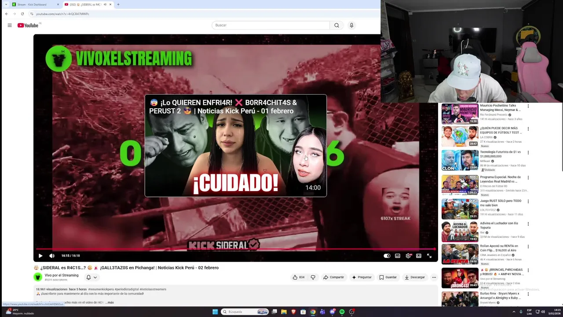Mute the video with speaker icon

pyautogui.click(x=52, y=256)
